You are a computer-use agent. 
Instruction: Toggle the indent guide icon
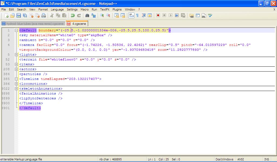144,16
